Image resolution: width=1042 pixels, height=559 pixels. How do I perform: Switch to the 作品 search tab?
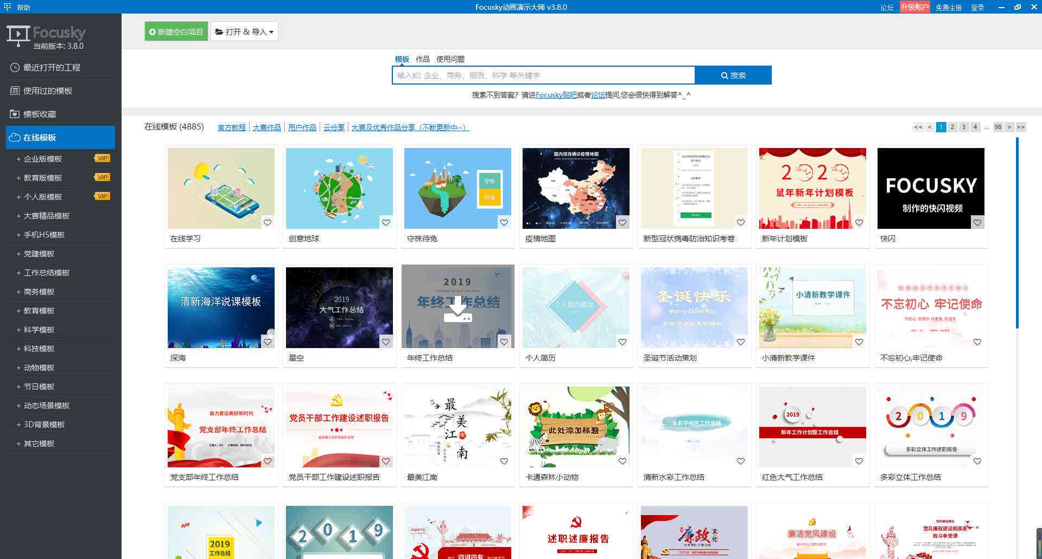coord(422,59)
